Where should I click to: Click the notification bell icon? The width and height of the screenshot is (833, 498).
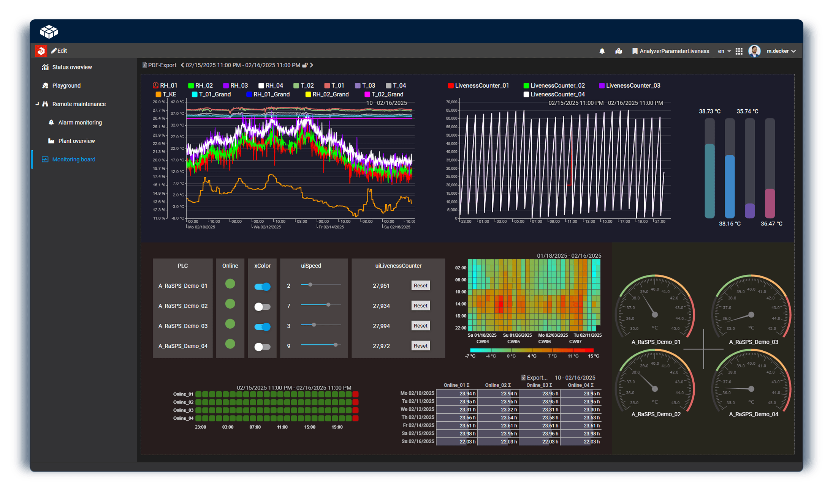coord(602,51)
